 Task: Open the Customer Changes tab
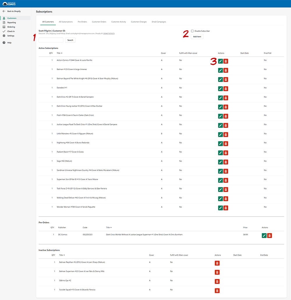139,22
